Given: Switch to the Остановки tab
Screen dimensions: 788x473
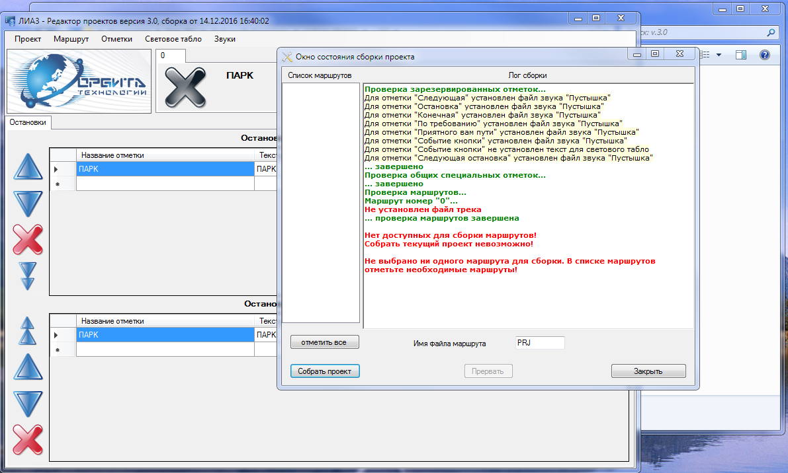Looking at the screenshot, I should [x=28, y=122].
